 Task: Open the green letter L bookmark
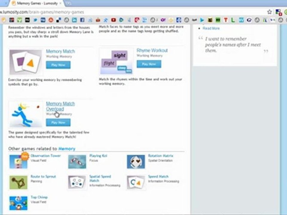tap(233, 20)
